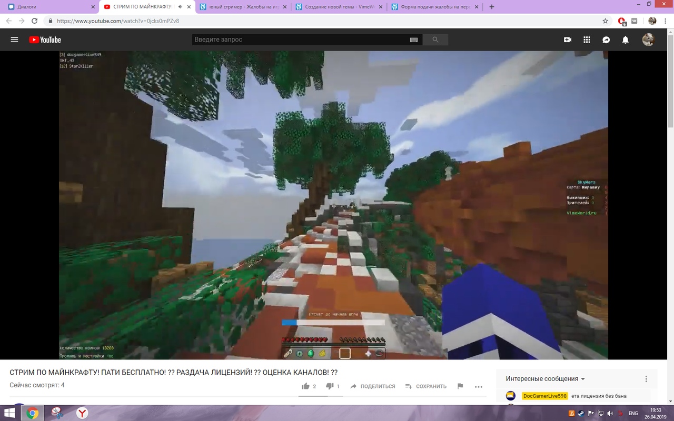Click the YouTube search magnifier button
Image resolution: width=674 pixels, height=421 pixels.
(x=435, y=39)
